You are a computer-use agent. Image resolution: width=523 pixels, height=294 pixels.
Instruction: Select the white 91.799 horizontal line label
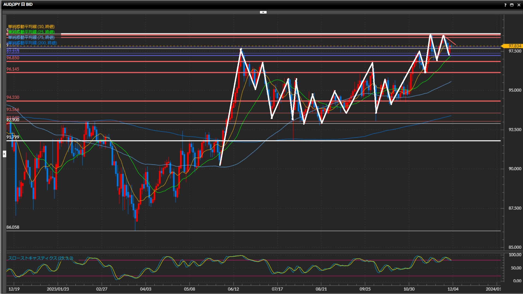coord(13,137)
